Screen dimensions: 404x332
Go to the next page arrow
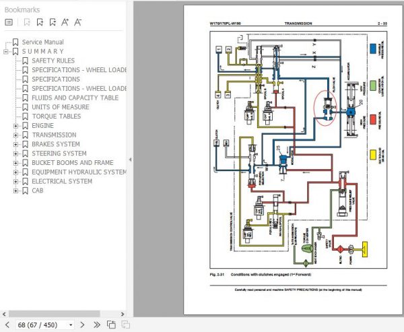click(x=82, y=325)
